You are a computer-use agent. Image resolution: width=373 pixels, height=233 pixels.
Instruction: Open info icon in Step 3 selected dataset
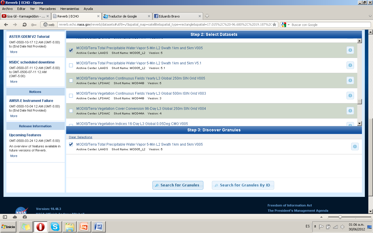coord(355,146)
